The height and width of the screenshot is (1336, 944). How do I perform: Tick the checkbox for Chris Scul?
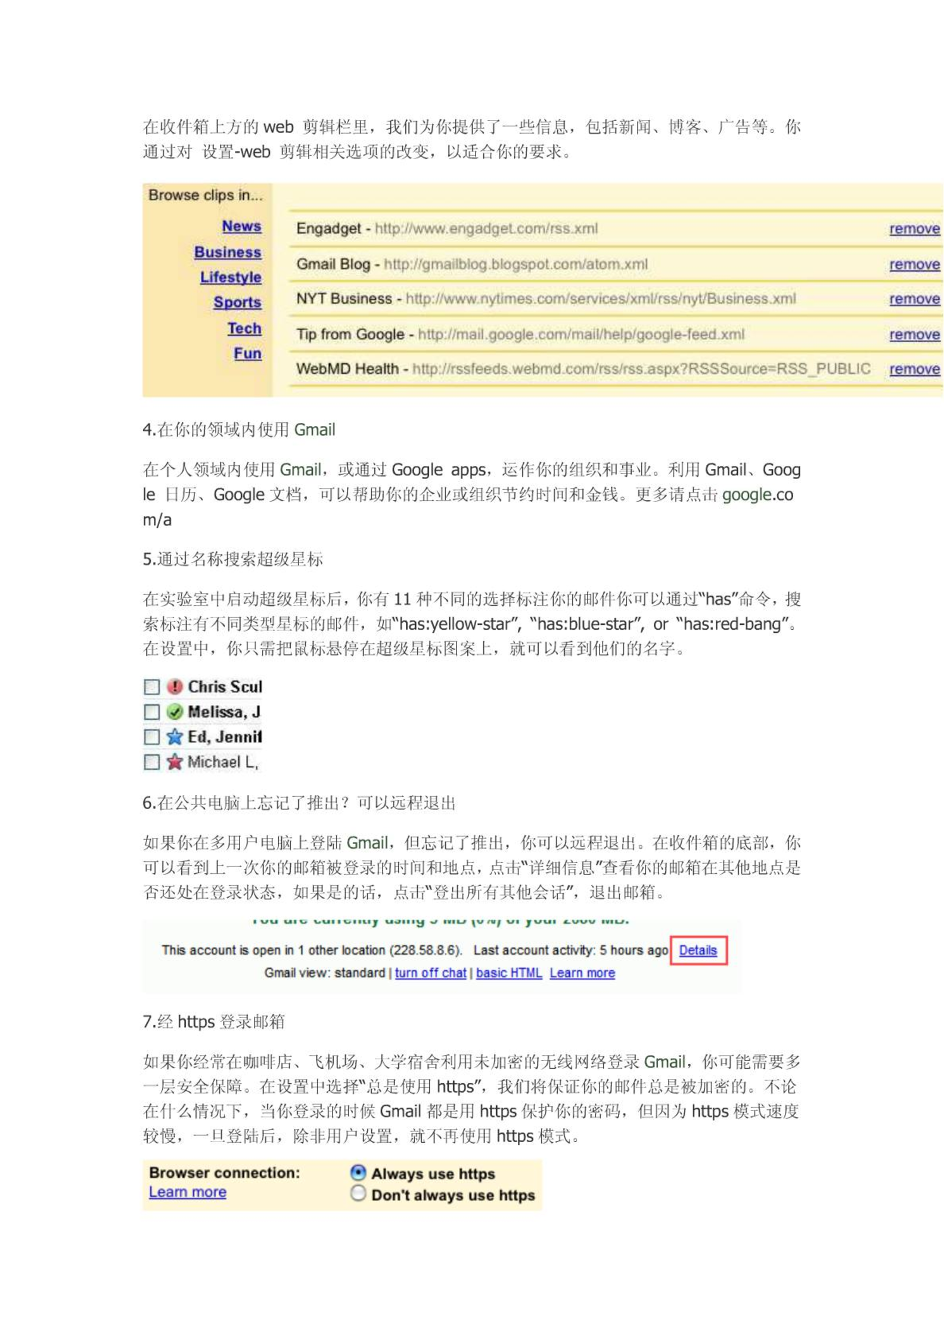(152, 687)
